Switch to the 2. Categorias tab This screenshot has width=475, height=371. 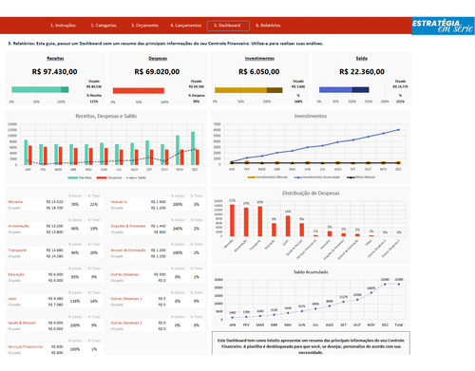pos(104,26)
